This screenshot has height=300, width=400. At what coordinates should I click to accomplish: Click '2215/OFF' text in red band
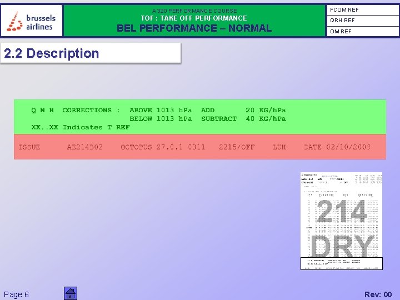pyautogui.click(x=237, y=147)
